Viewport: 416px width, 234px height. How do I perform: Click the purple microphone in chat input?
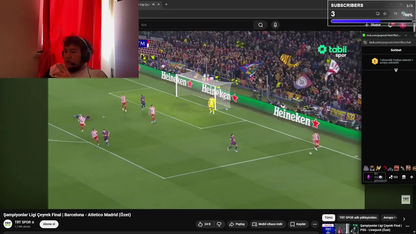coord(368,177)
